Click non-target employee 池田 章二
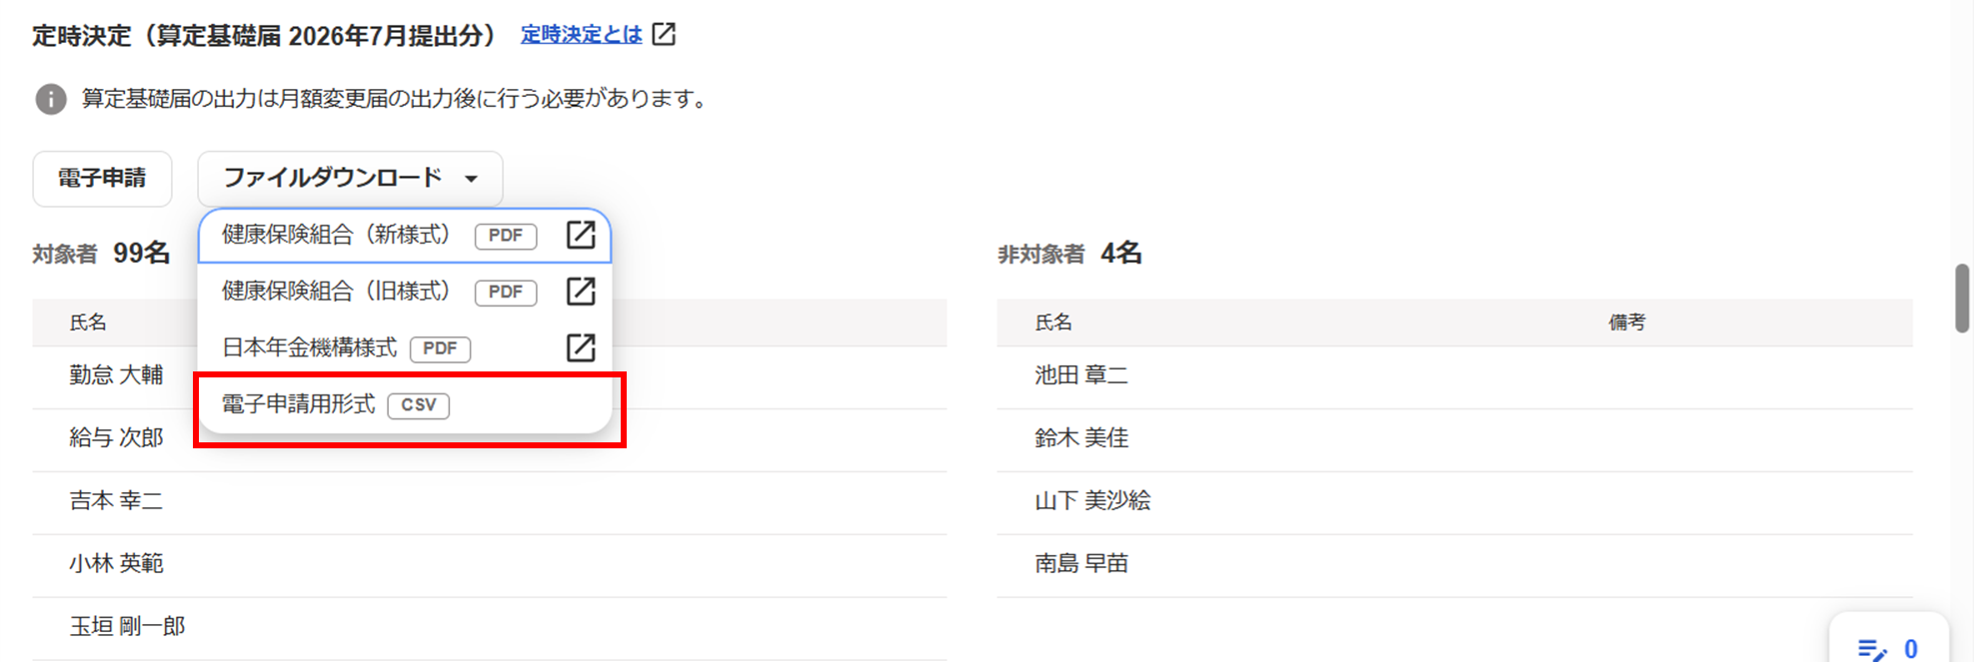The image size is (1974, 662). pyautogui.click(x=1081, y=375)
